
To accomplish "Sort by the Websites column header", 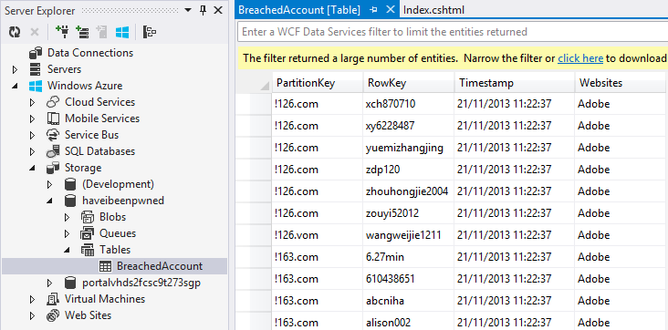I will coord(621,83).
